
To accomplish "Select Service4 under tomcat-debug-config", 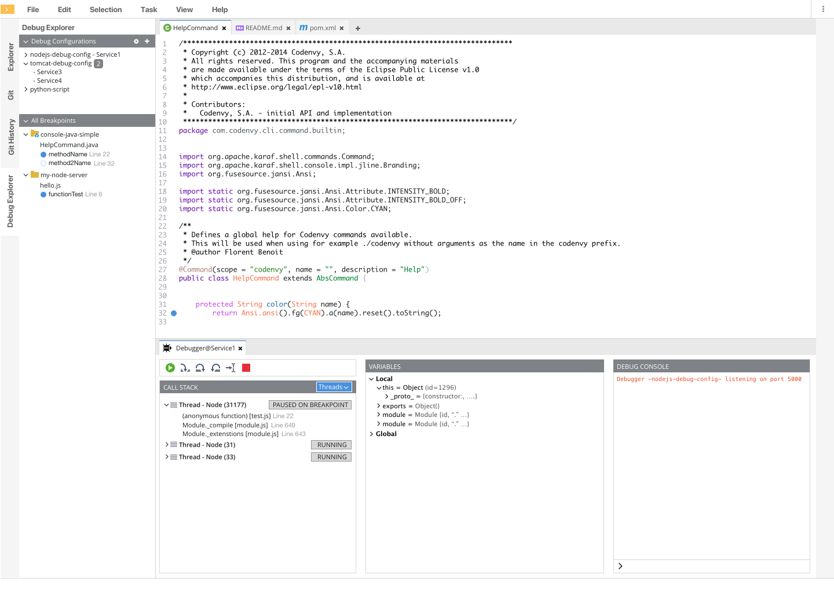I will (49, 81).
